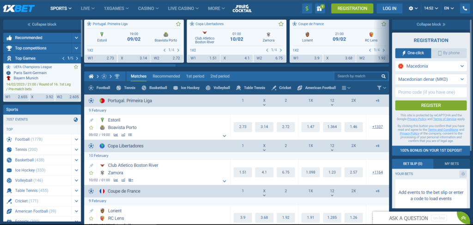This screenshot has width=473, height=225.
Task: Expand Estoril match markets chevron
Action: [224, 136]
